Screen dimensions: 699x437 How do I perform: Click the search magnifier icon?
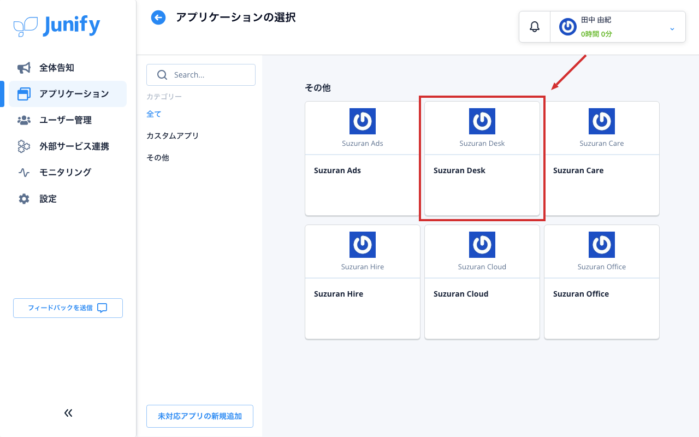[162, 75]
